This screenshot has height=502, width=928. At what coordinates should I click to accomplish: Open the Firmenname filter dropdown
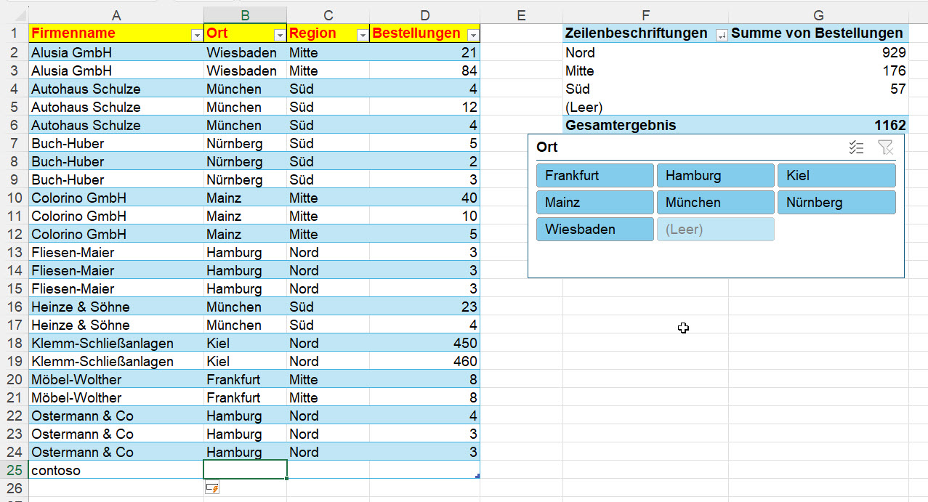coord(195,35)
